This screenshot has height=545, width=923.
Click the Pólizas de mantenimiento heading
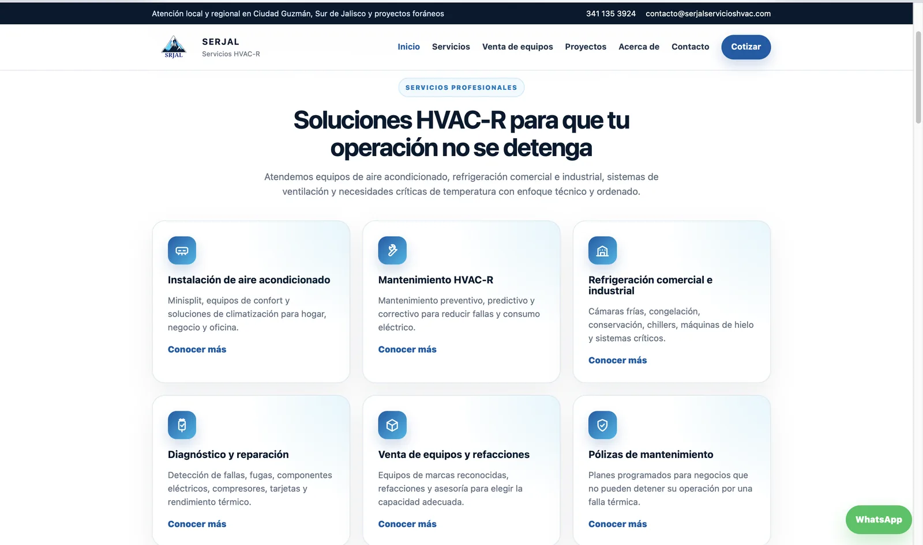point(651,455)
